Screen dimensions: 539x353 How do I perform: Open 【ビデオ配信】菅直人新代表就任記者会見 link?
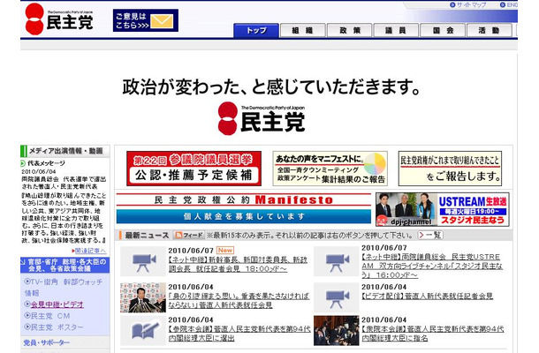[428, 296]
